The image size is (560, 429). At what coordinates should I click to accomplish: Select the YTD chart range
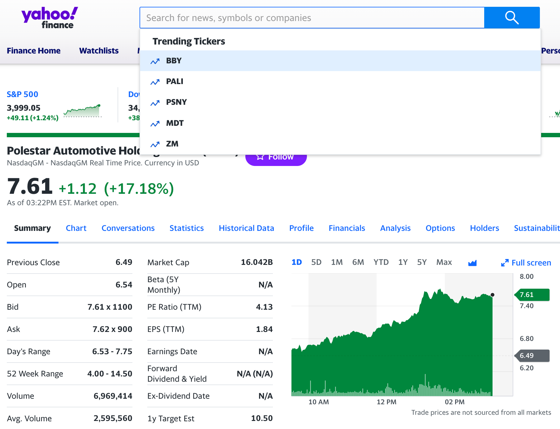[381, 262]
